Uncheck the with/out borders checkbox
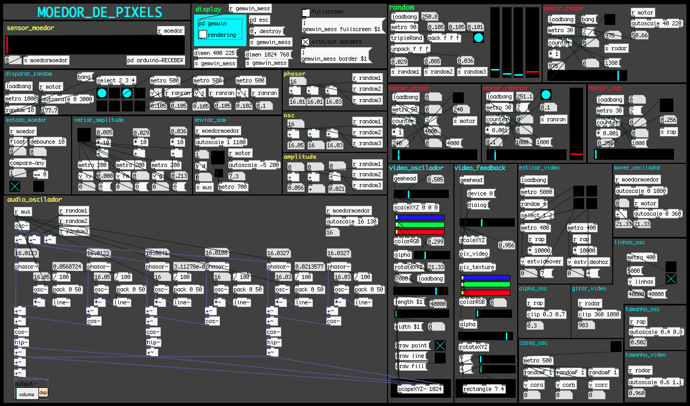Image resolution: width=690 pixels, height=406 pixels. [306, 42]
